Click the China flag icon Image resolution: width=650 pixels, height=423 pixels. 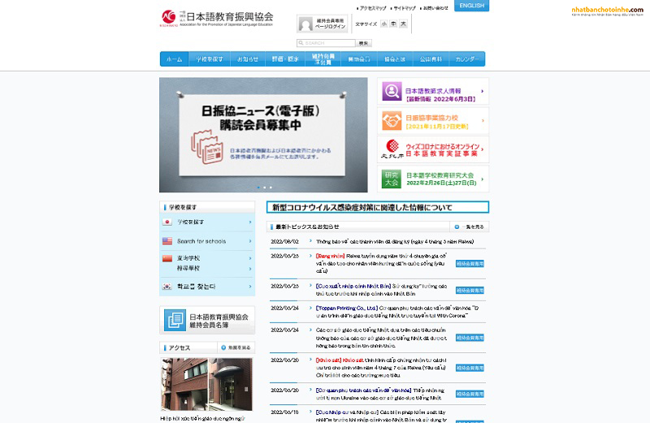click(x=167, y=258)
